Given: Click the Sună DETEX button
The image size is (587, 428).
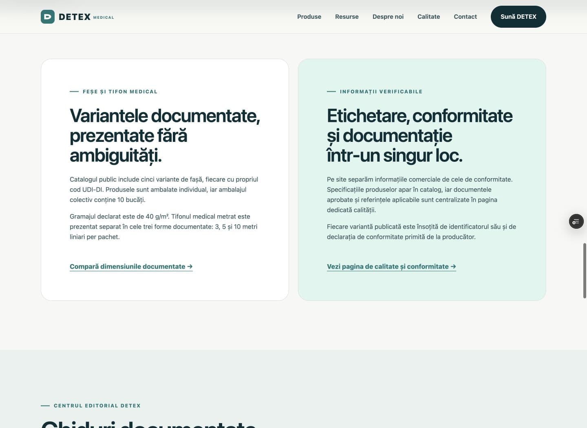Looking at the screenshot, I should pos(519,17).
